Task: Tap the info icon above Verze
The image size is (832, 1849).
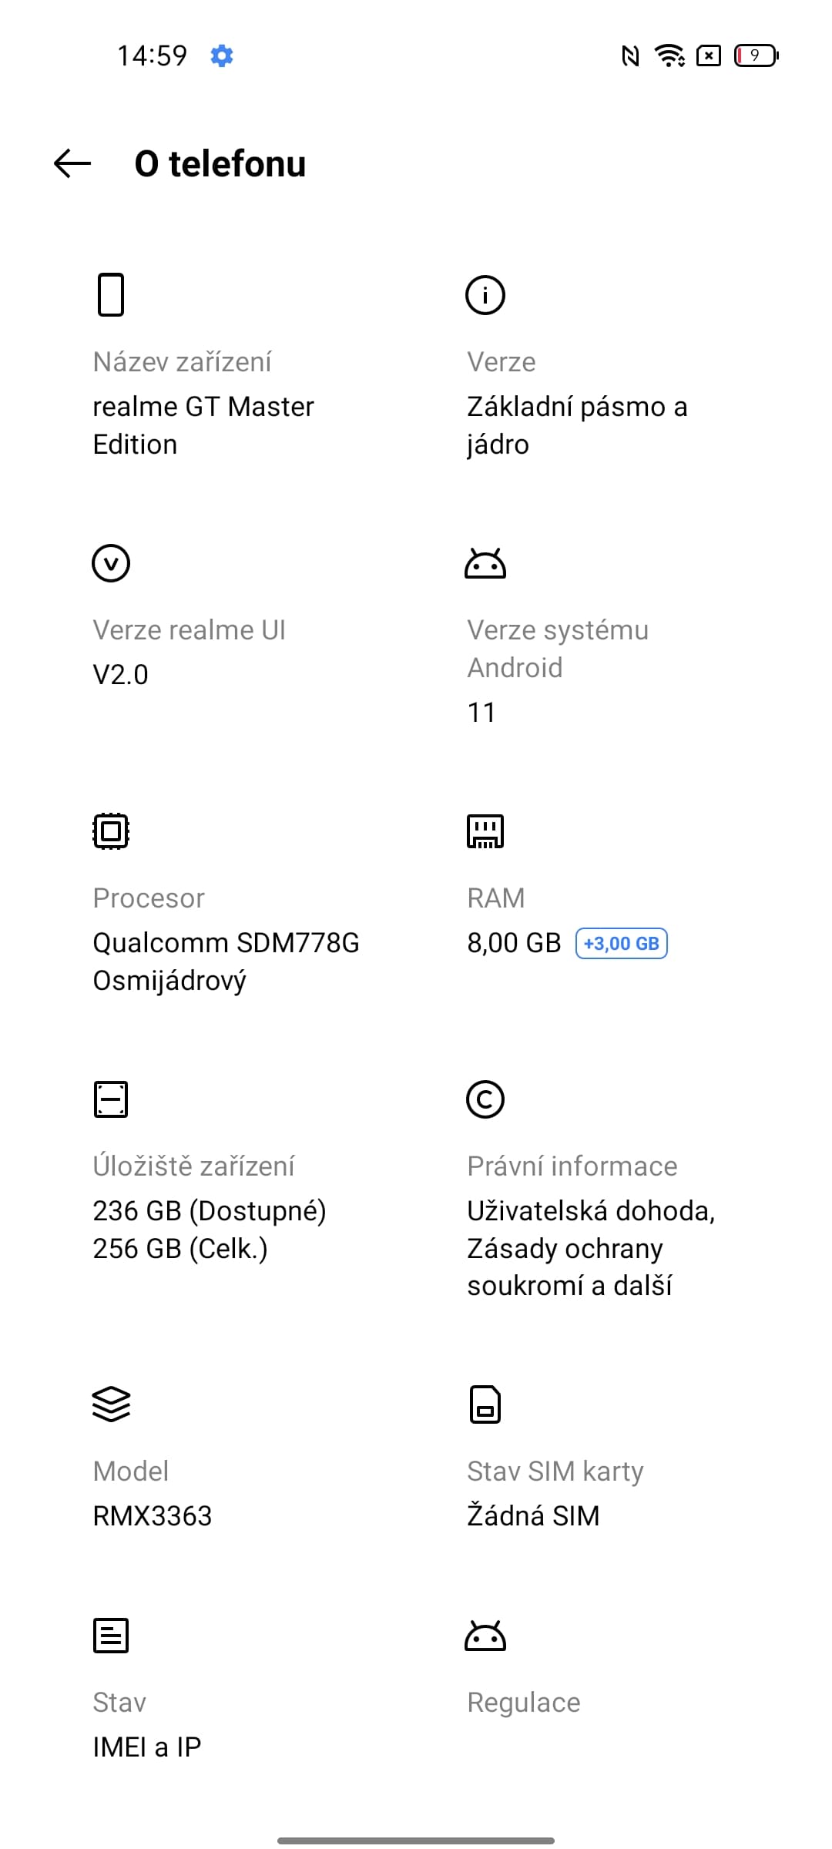Action: pos(485,294)
